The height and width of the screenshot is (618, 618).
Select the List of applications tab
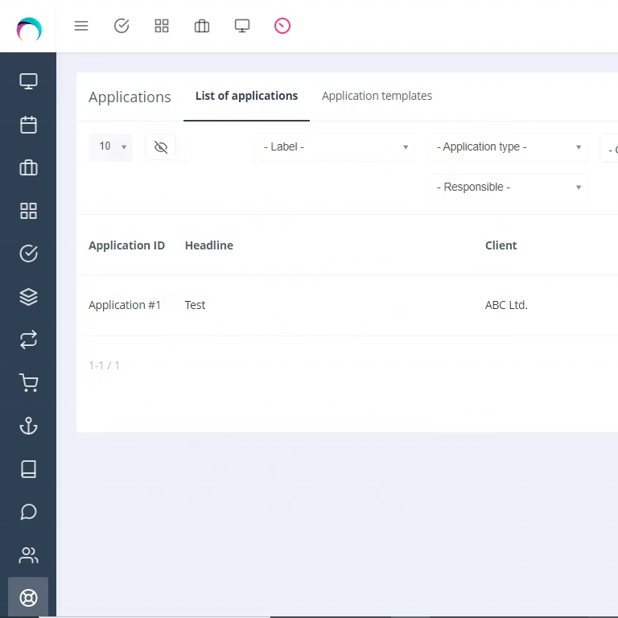[x=246, y=96]
